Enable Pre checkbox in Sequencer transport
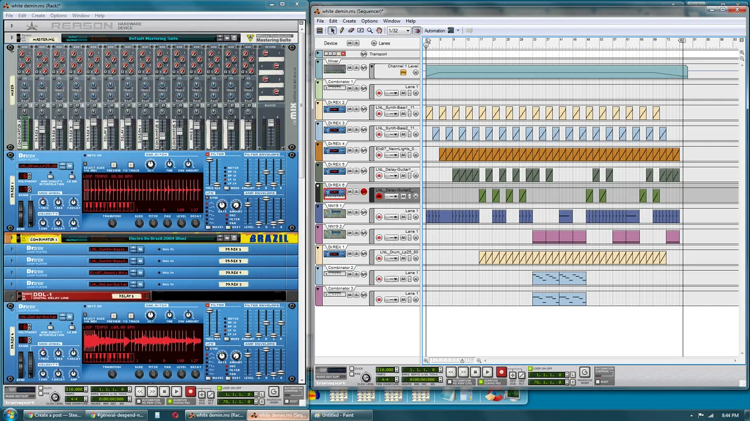Image resolution: width=750 pixels, height=421 pixels. (x=352, y=373)
